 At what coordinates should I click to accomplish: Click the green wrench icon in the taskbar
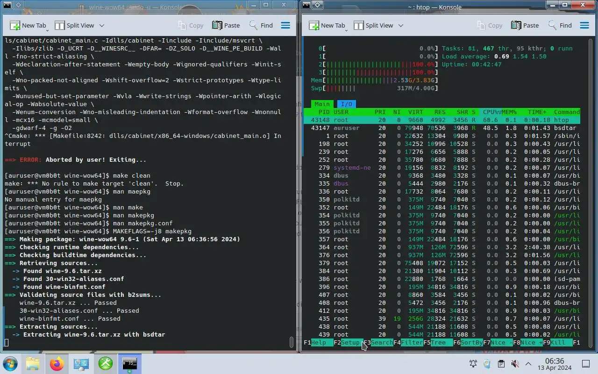pos(106,364)
